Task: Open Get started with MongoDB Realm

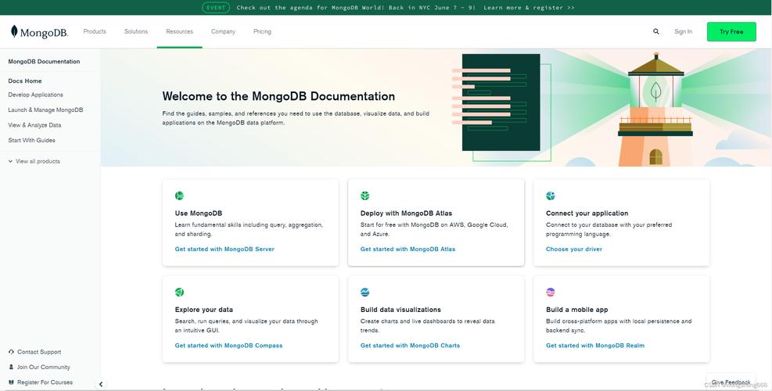Action: tap(594, 346)
